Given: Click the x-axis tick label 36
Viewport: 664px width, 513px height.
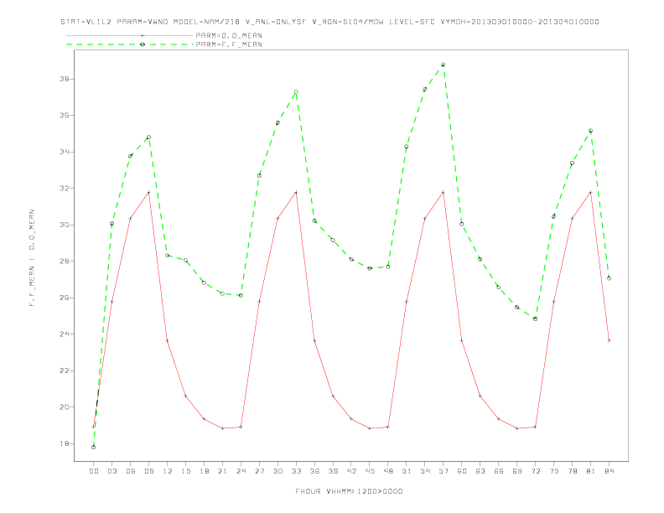Looking at the screenshot, I should tap(314, 471).
